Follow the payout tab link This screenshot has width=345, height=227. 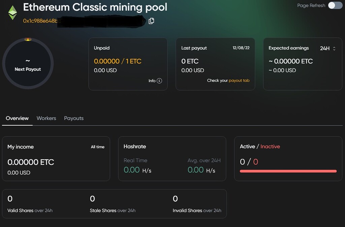[x=239, y=81]
